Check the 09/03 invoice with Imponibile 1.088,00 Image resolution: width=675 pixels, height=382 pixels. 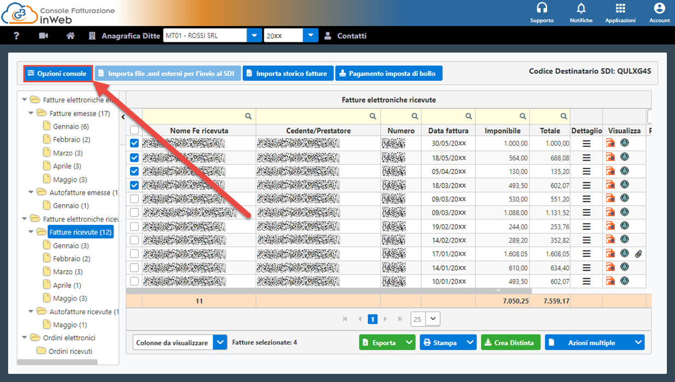click(134, 212)
